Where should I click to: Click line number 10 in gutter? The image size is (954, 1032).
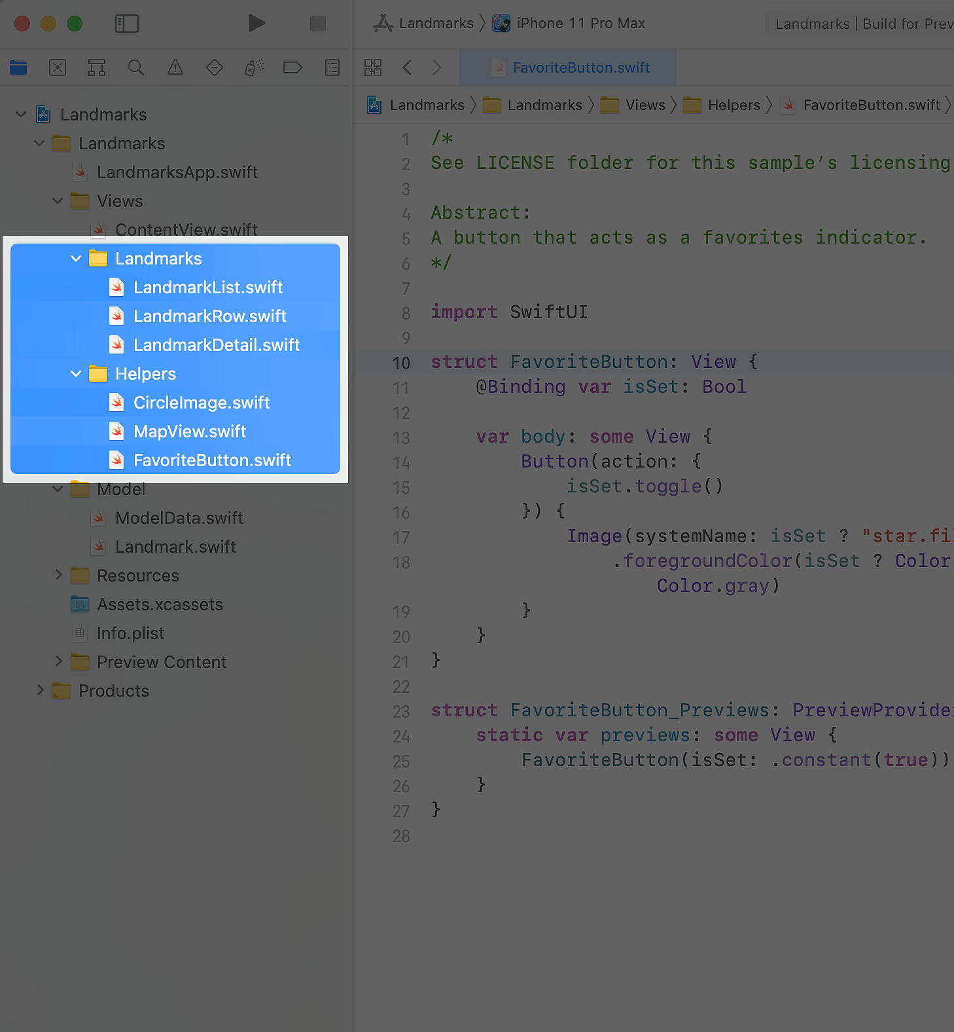coord(401,363)
